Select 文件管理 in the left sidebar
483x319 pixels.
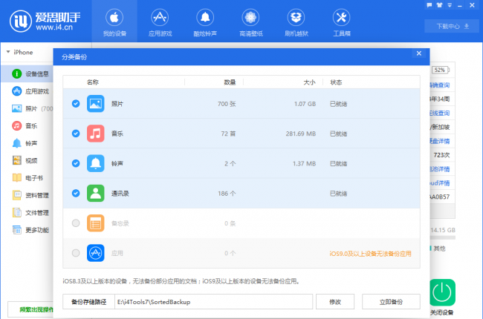click(30, 213)
